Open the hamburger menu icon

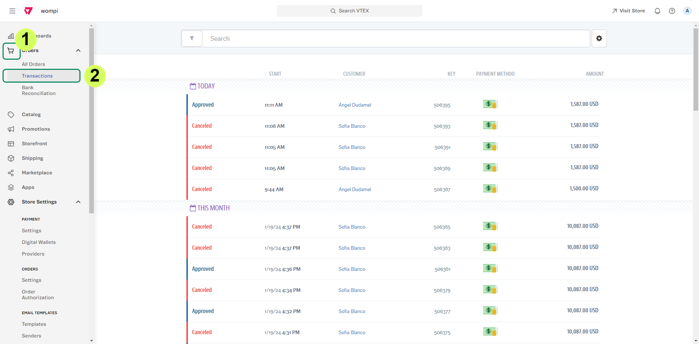click(12, 11)
